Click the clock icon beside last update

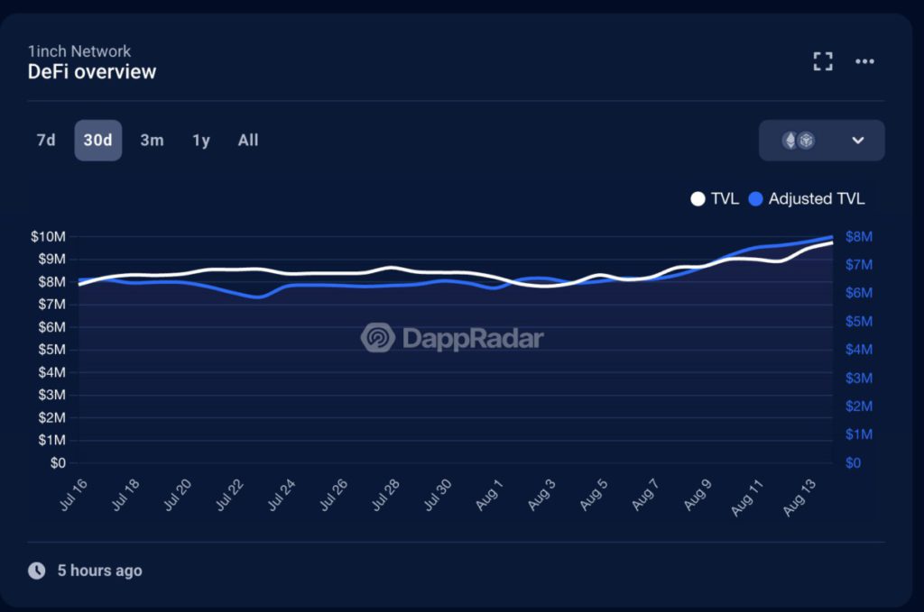[x=36, y=571]
